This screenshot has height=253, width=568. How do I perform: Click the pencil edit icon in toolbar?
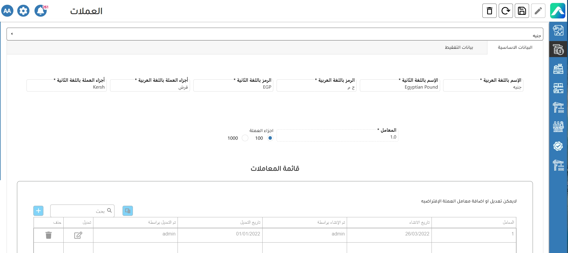538,11
